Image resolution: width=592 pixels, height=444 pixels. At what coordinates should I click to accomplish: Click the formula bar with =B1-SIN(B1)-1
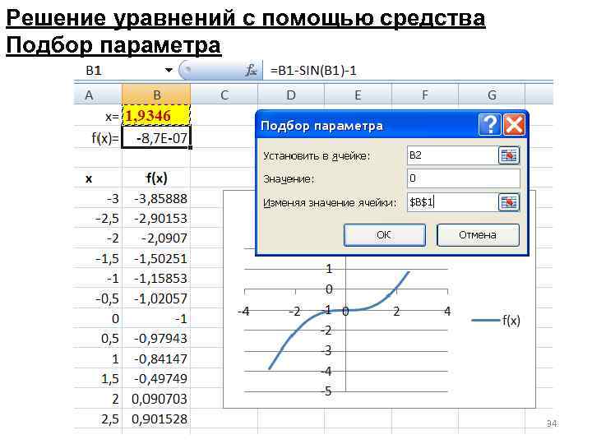click(409, 71)
